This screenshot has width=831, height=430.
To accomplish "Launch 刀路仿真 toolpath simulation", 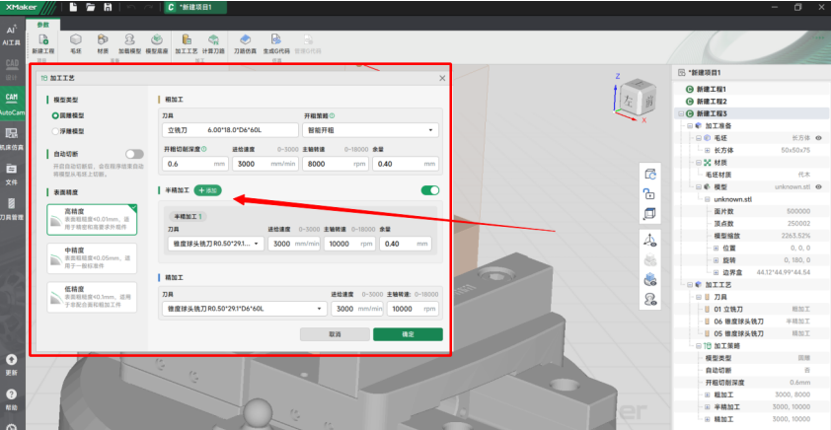I will (x=245, y=42).
